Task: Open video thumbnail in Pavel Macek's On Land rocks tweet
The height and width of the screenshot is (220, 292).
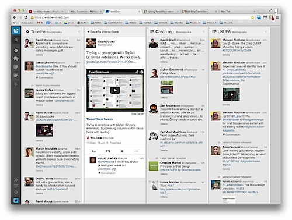Action: (x=44, y=130)
